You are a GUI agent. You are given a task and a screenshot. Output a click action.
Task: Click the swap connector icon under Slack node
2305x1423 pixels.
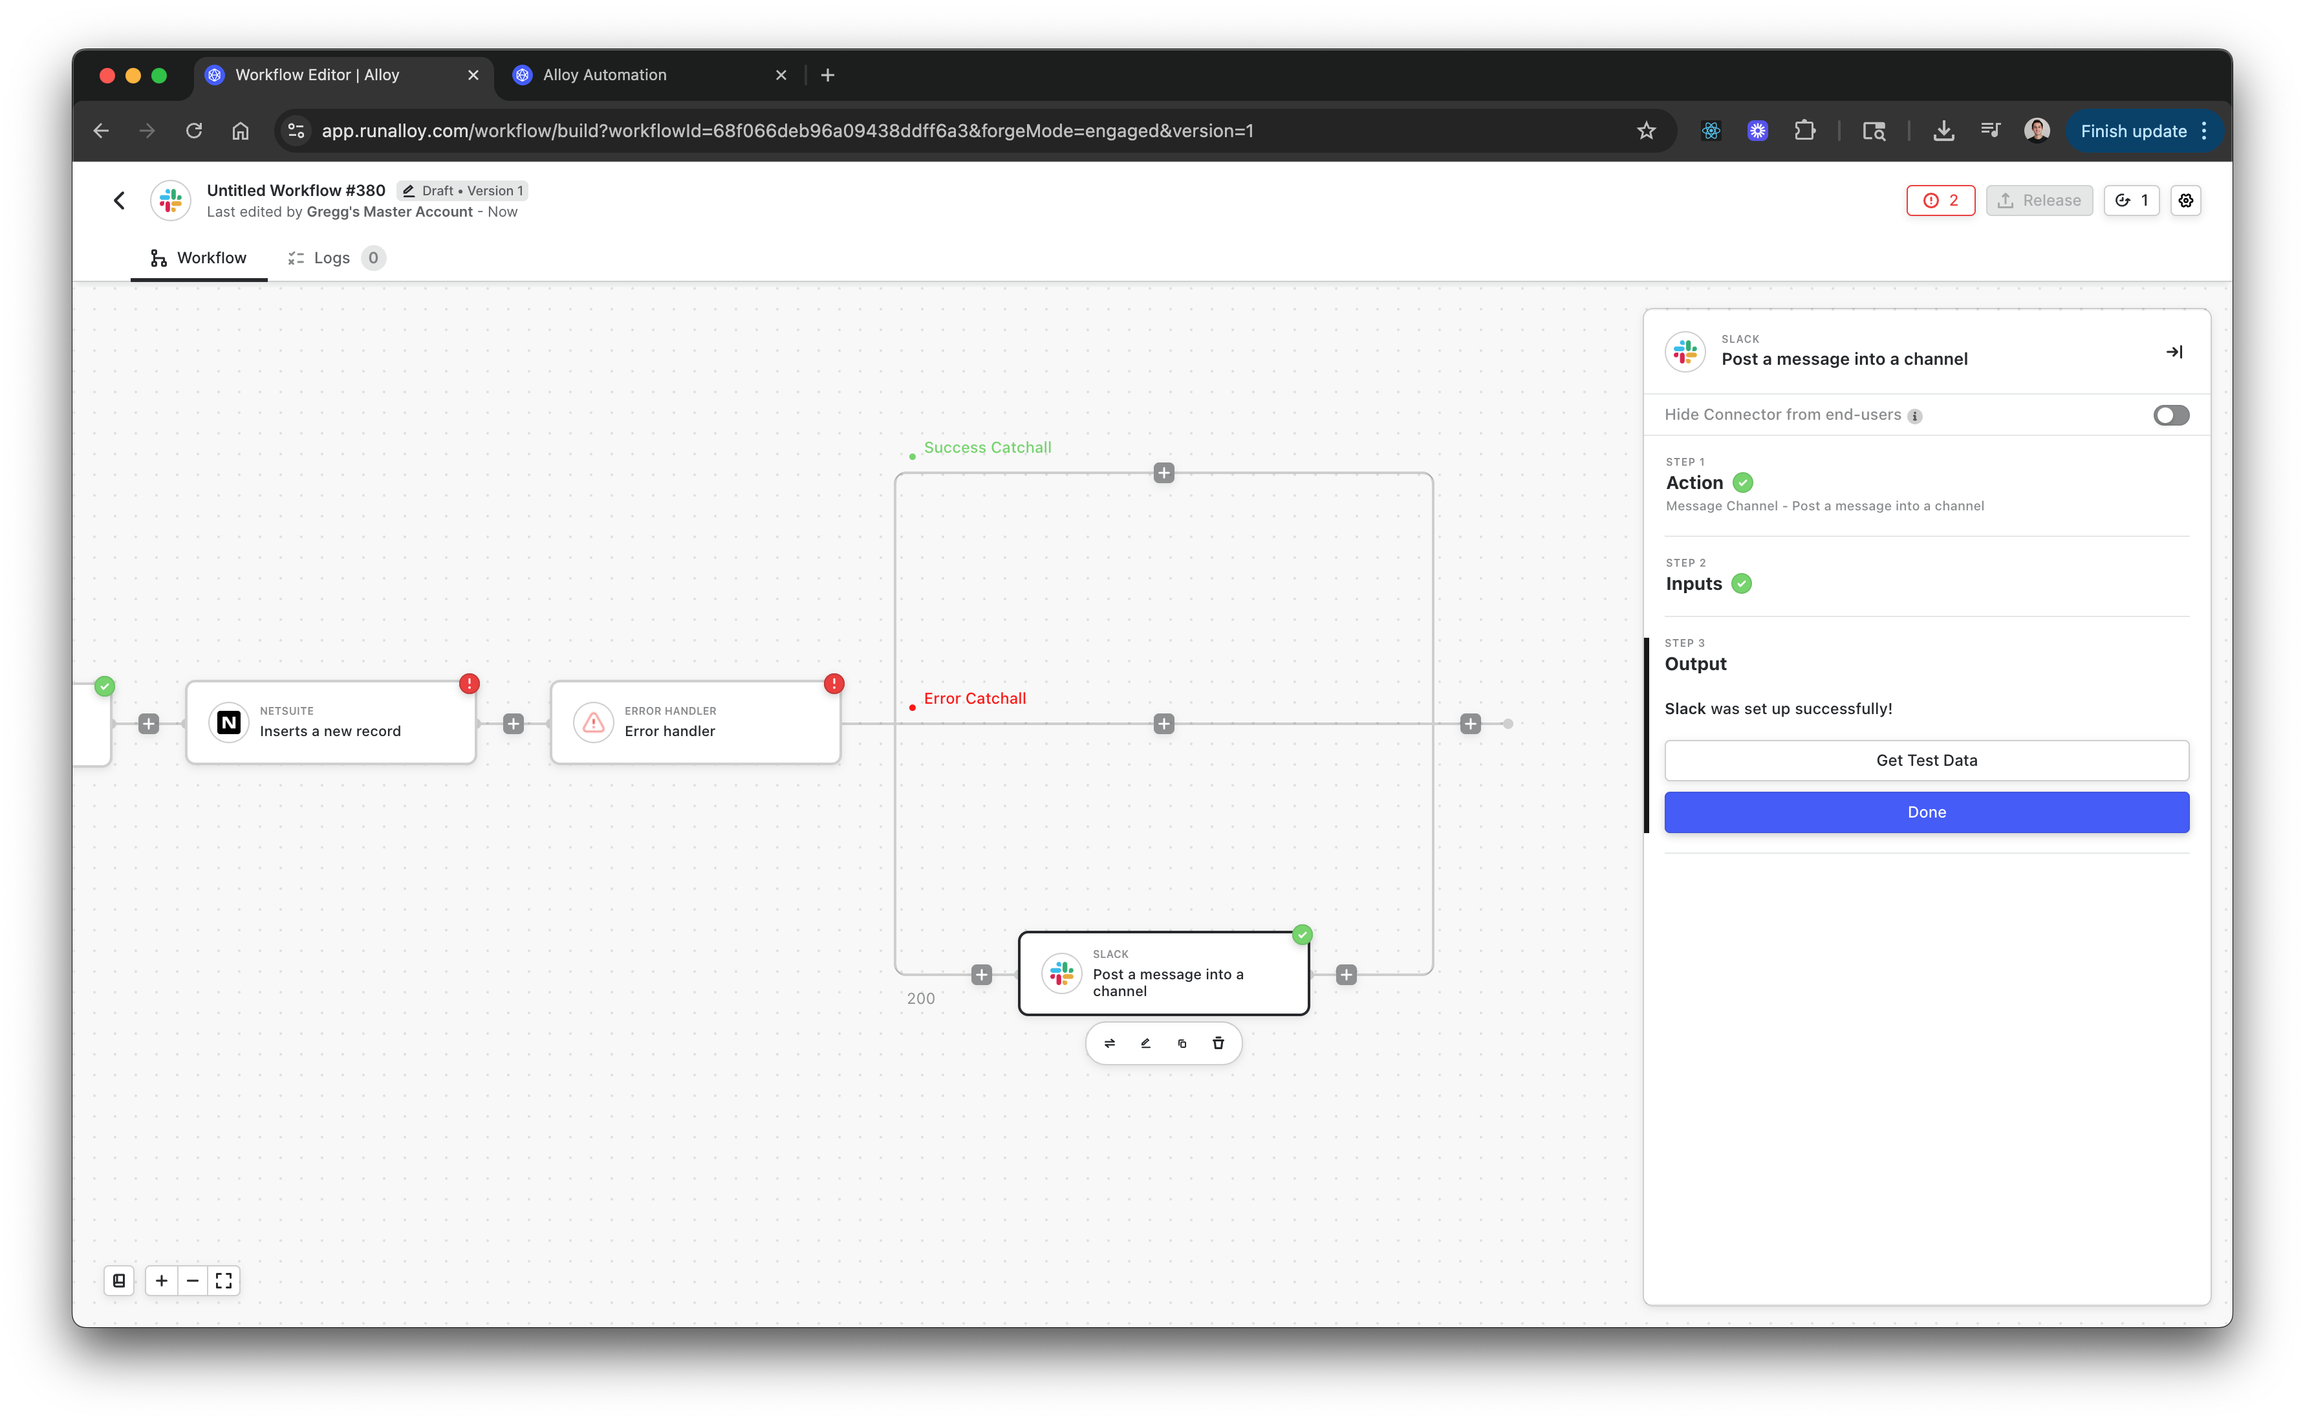[x=1109, y=1043]
